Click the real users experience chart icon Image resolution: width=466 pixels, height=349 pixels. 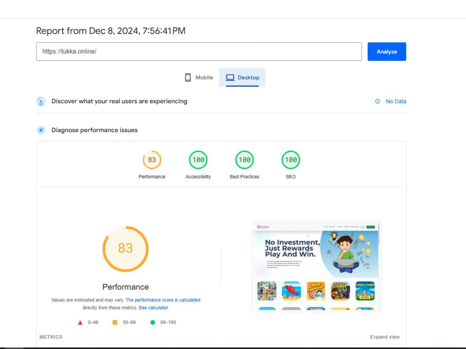[x=41, y=101]
